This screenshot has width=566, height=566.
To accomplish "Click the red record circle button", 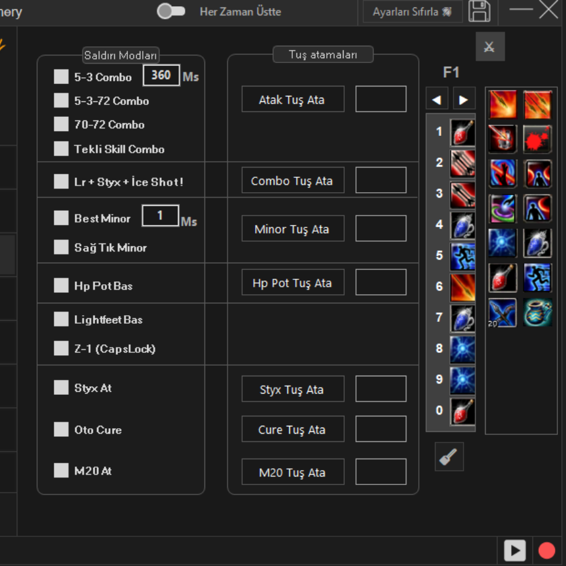I will tap(546, 551).
